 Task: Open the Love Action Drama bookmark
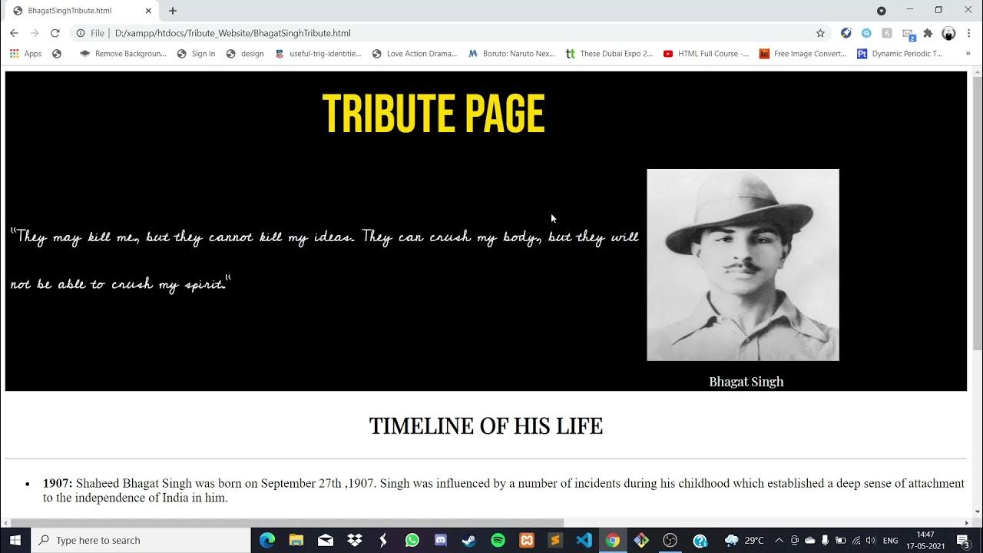(415, 54)
